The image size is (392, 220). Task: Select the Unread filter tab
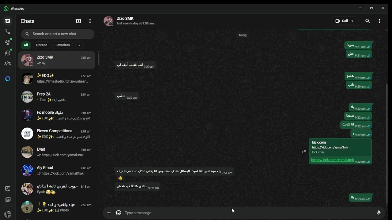click(x=42, y=45)
